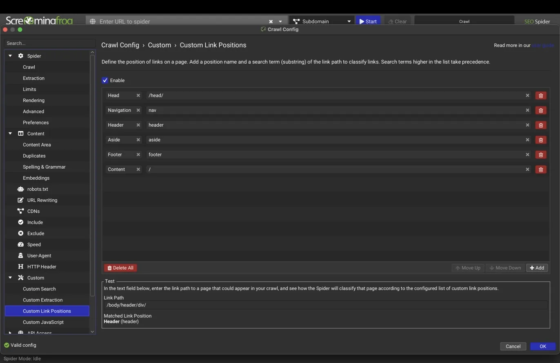This screenshot has width=560, height=363.
Task: Click the CDNs network icon
Action: coord(20,211)
